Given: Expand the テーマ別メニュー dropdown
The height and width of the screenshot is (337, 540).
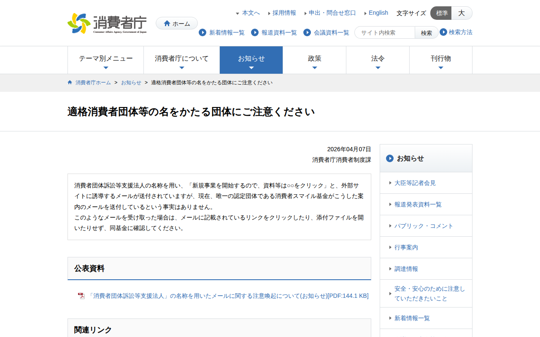Looking at the screenshot, I should click(105, 60).
